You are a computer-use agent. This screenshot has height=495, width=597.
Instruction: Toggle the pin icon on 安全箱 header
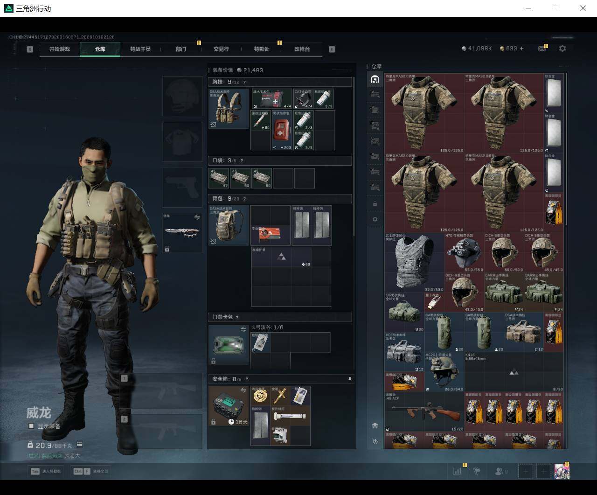point(350,379)
